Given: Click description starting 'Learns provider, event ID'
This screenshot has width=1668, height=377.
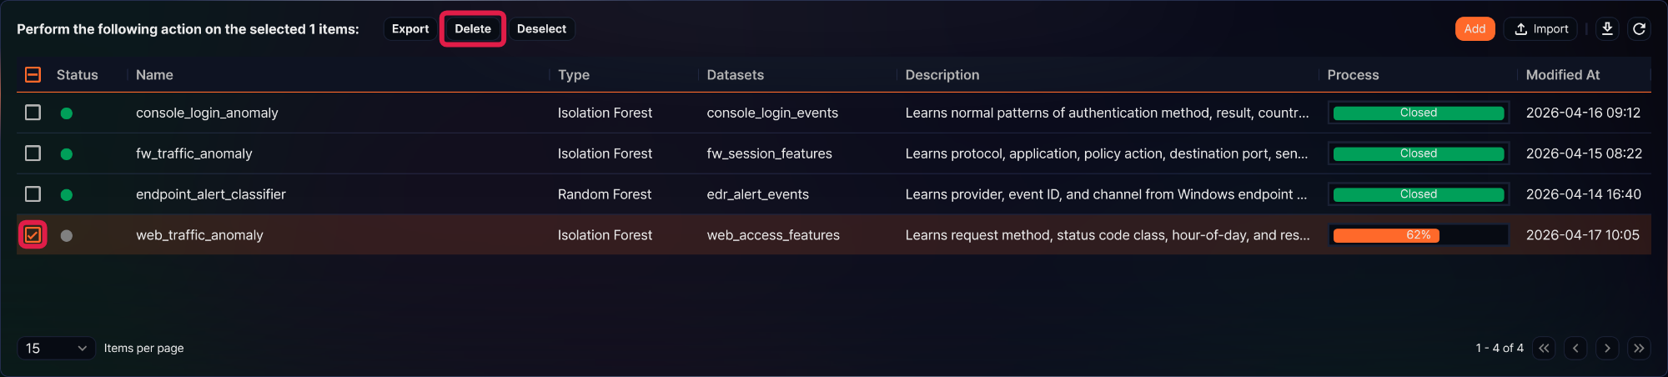Looking at the screenshot, I should pos(1106,195).
